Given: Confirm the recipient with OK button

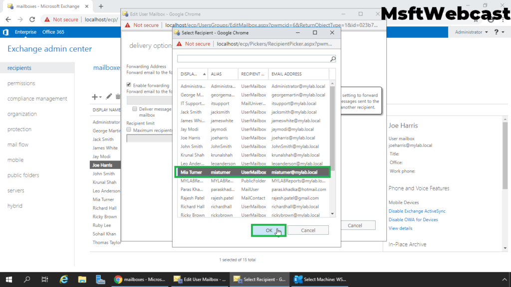Looking at the screenshot, I should pyautogui.click(x=268, y=230).
